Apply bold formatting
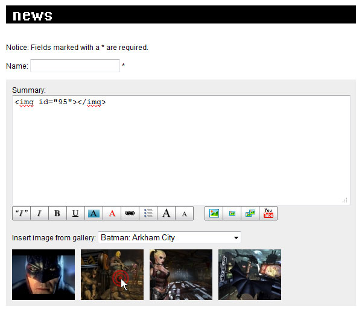Screen dimensions: 362x312 (x=57, y=213)
